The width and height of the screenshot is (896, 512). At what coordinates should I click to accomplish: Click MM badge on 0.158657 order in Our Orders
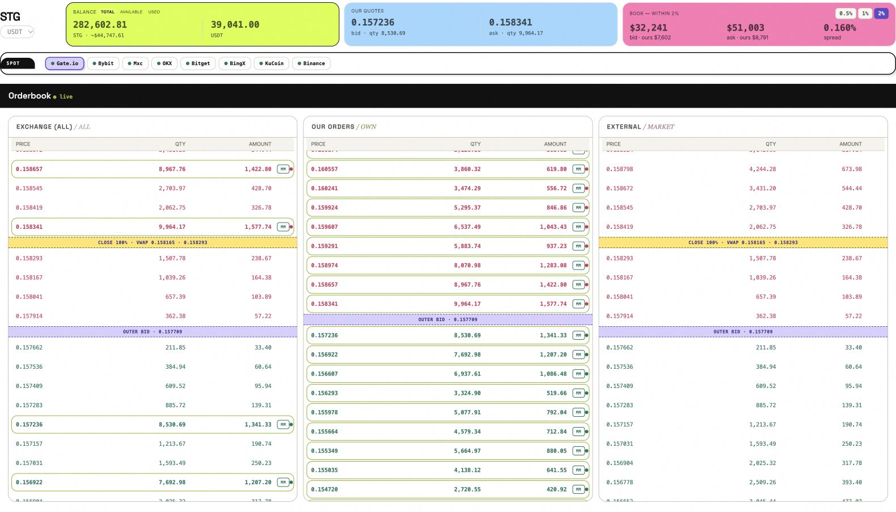pyautogui.click(x=578, y=284)
